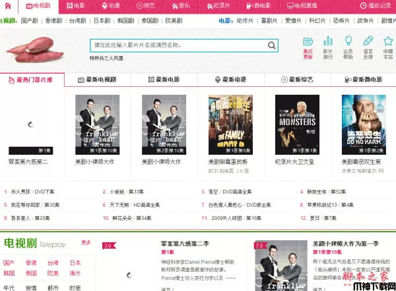This screenshot has height=291, width=396.
Task: Filter TV series by 香港剧
Action: tap(53, 20)
